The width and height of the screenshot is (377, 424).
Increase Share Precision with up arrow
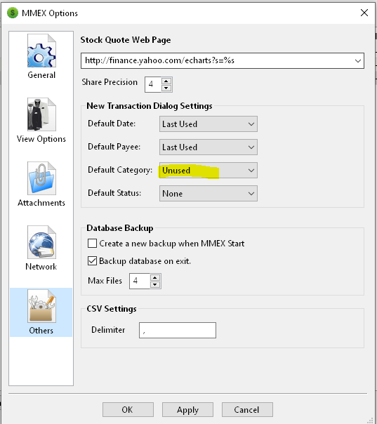coord(166,81)
